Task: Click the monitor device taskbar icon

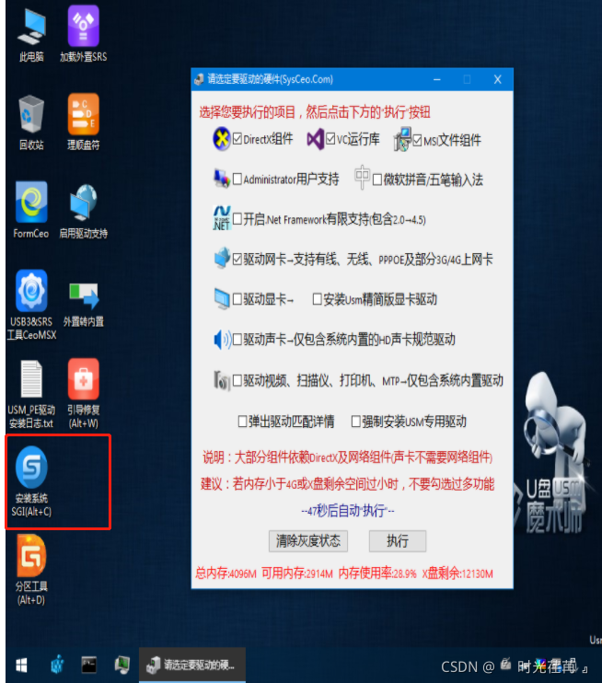Action: point(122,665)
